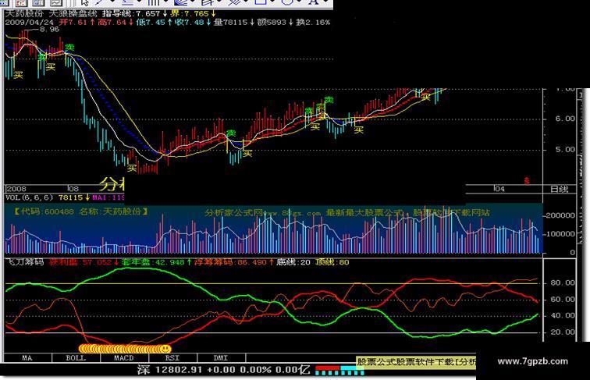Viewport: 590px width, 380px height.
Task: Click the 60.00 level axis label
Action: click(x=563, y=300)
